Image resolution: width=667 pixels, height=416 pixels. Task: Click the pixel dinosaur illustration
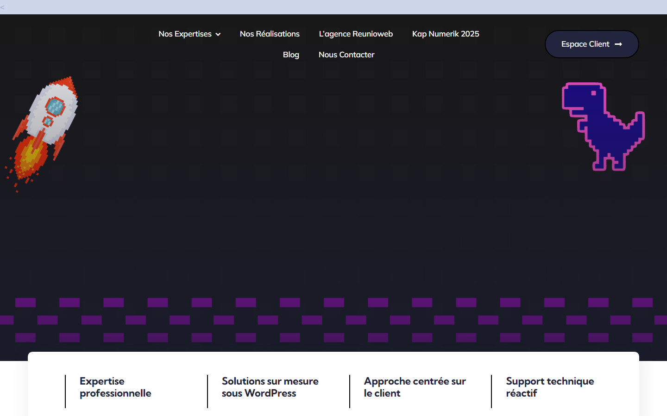[603, 127]
